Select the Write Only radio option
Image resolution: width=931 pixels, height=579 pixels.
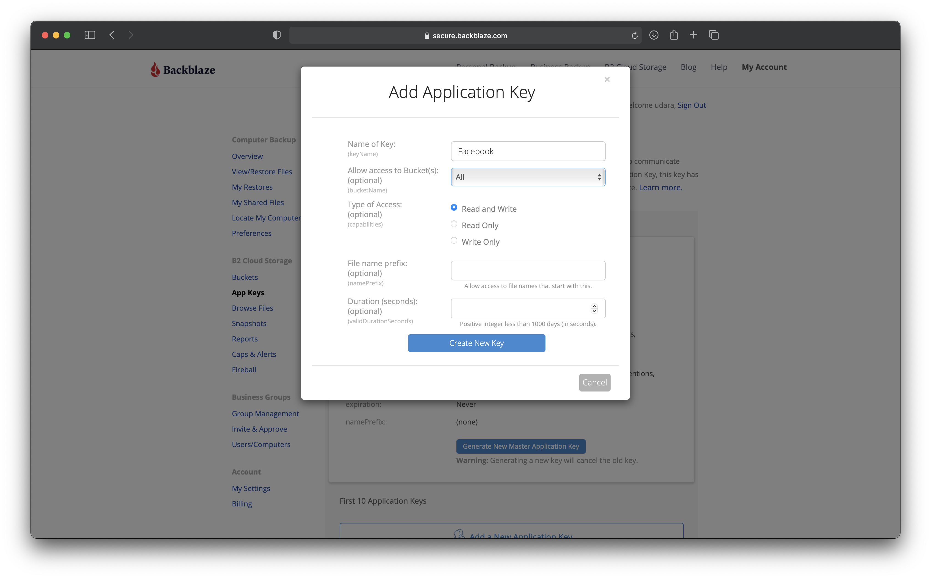point(454,241)
